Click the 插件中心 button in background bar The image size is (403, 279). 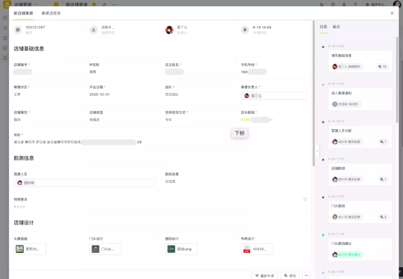pos(375,5)
